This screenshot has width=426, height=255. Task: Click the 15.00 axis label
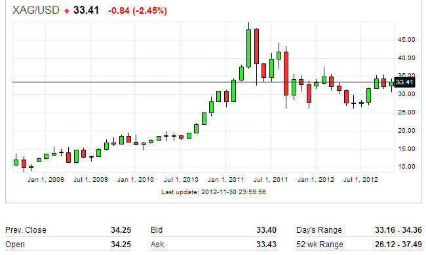[x=406, y=149]
